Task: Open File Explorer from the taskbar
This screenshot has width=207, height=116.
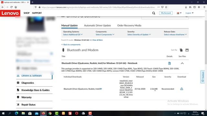Action: [23, 113]
